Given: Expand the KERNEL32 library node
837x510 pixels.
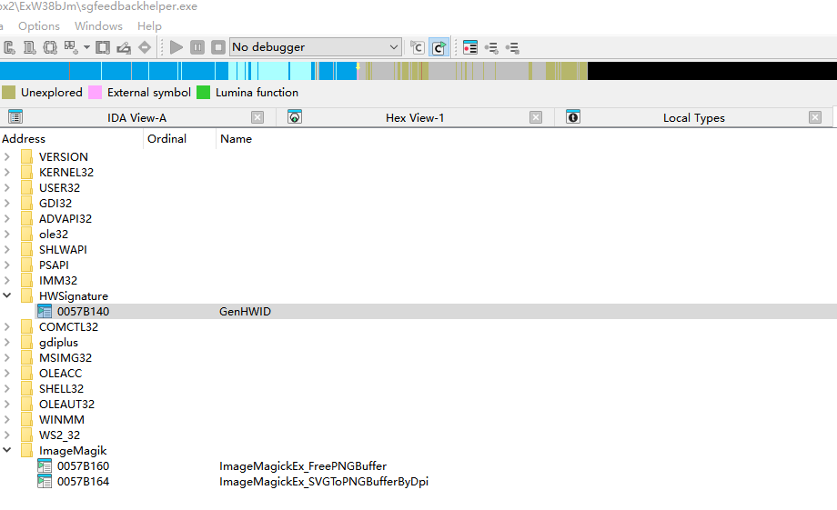Looking at the screenshot, I should pos(7,173).
